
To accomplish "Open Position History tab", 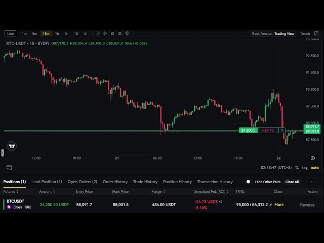I will pyautogui.click(x=178, y=182).
